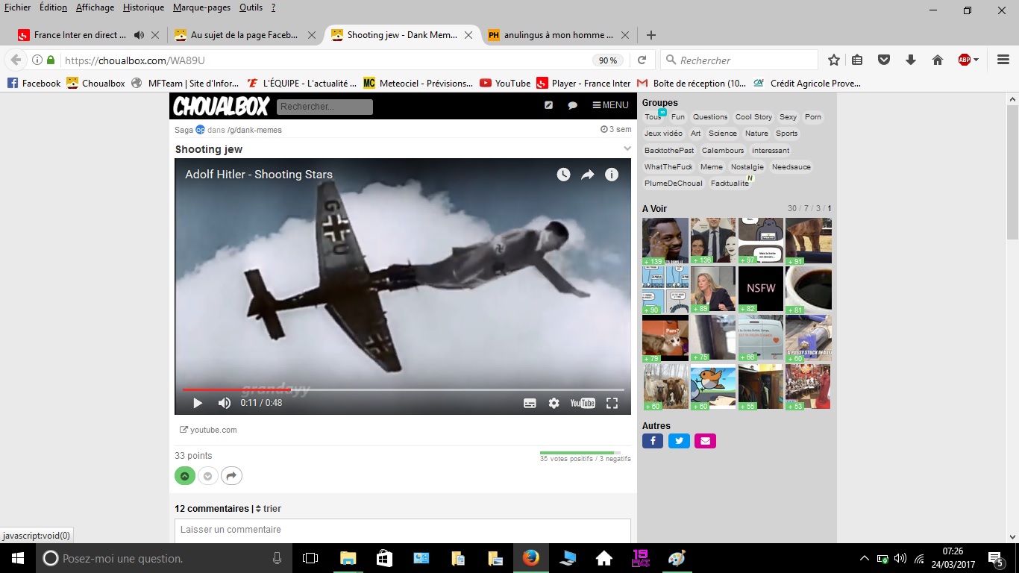Expand the post options chevron
This screenshot has height=573, width=1019.
click(x=627, y=148)
